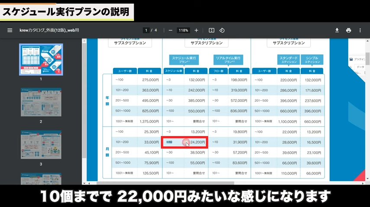Click the current page number field
The image size is (370, 207).
[x=146, y=31]
